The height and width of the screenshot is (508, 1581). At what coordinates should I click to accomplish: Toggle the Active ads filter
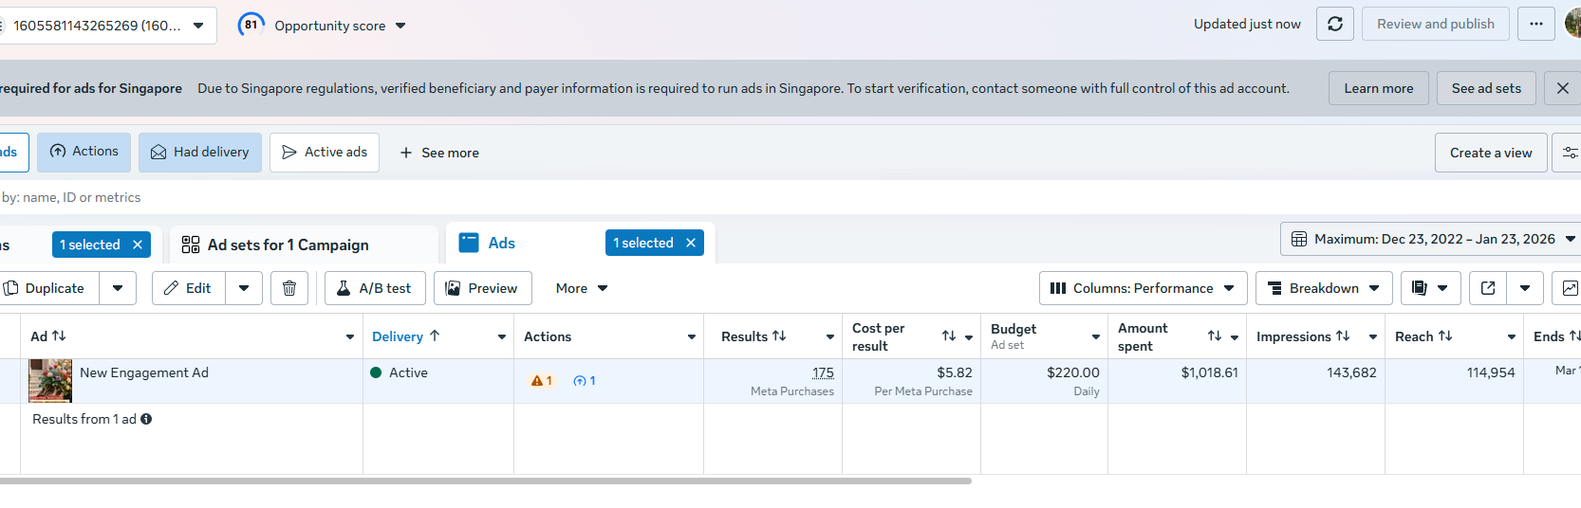tap(325, 153)
